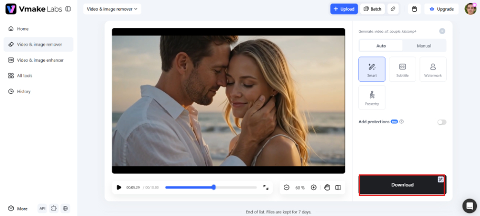Open History in the sidebar
Screen dimensions: 480x216
[x=39, y=91]
